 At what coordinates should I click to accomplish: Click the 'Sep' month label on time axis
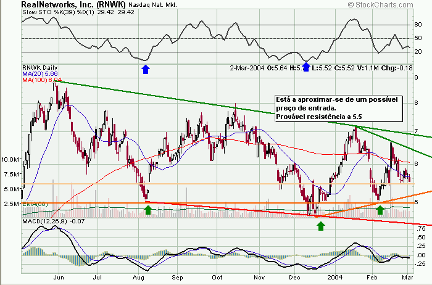(178, 278)
